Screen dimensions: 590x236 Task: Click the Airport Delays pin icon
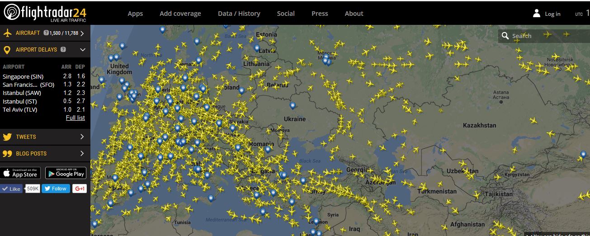pyautogui.click(x=7, y=50)
